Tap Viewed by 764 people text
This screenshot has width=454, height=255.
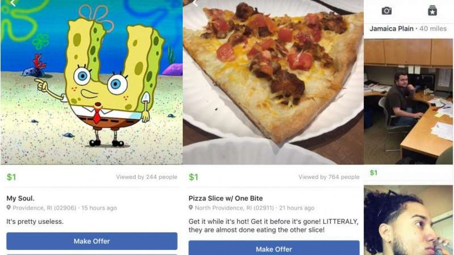(329, 177)
